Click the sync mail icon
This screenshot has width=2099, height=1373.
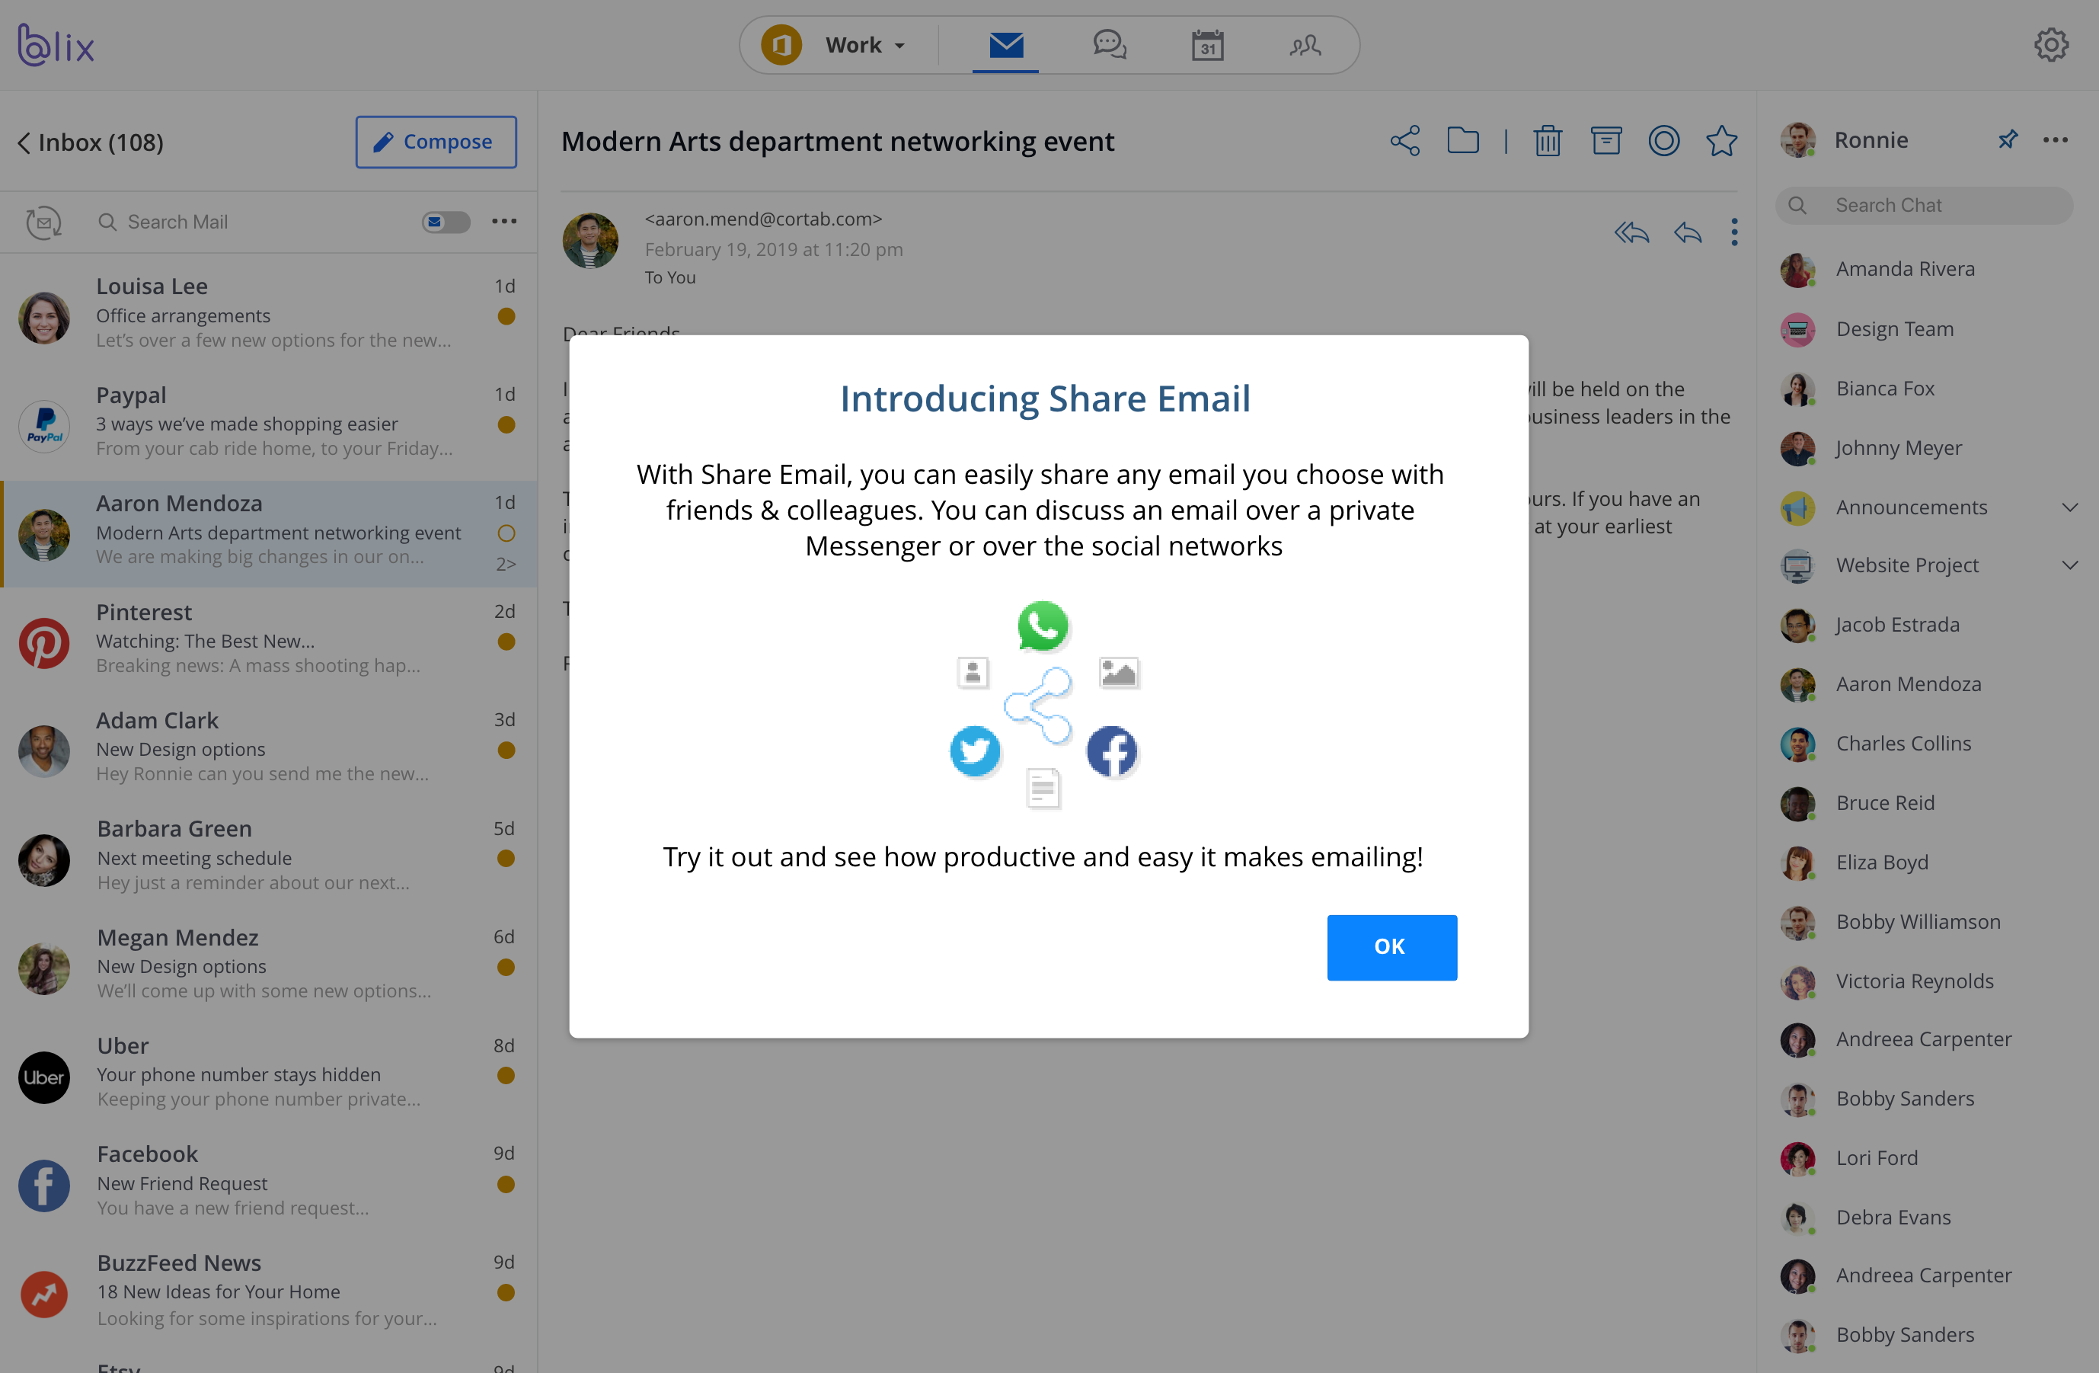[x=43, y=222]
